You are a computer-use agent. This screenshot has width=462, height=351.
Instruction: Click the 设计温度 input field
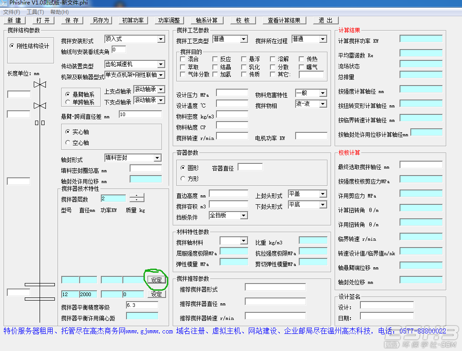232,103
